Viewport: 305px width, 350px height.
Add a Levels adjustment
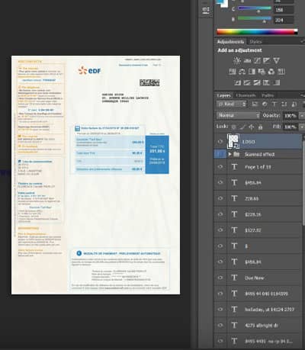coord(247,60)
